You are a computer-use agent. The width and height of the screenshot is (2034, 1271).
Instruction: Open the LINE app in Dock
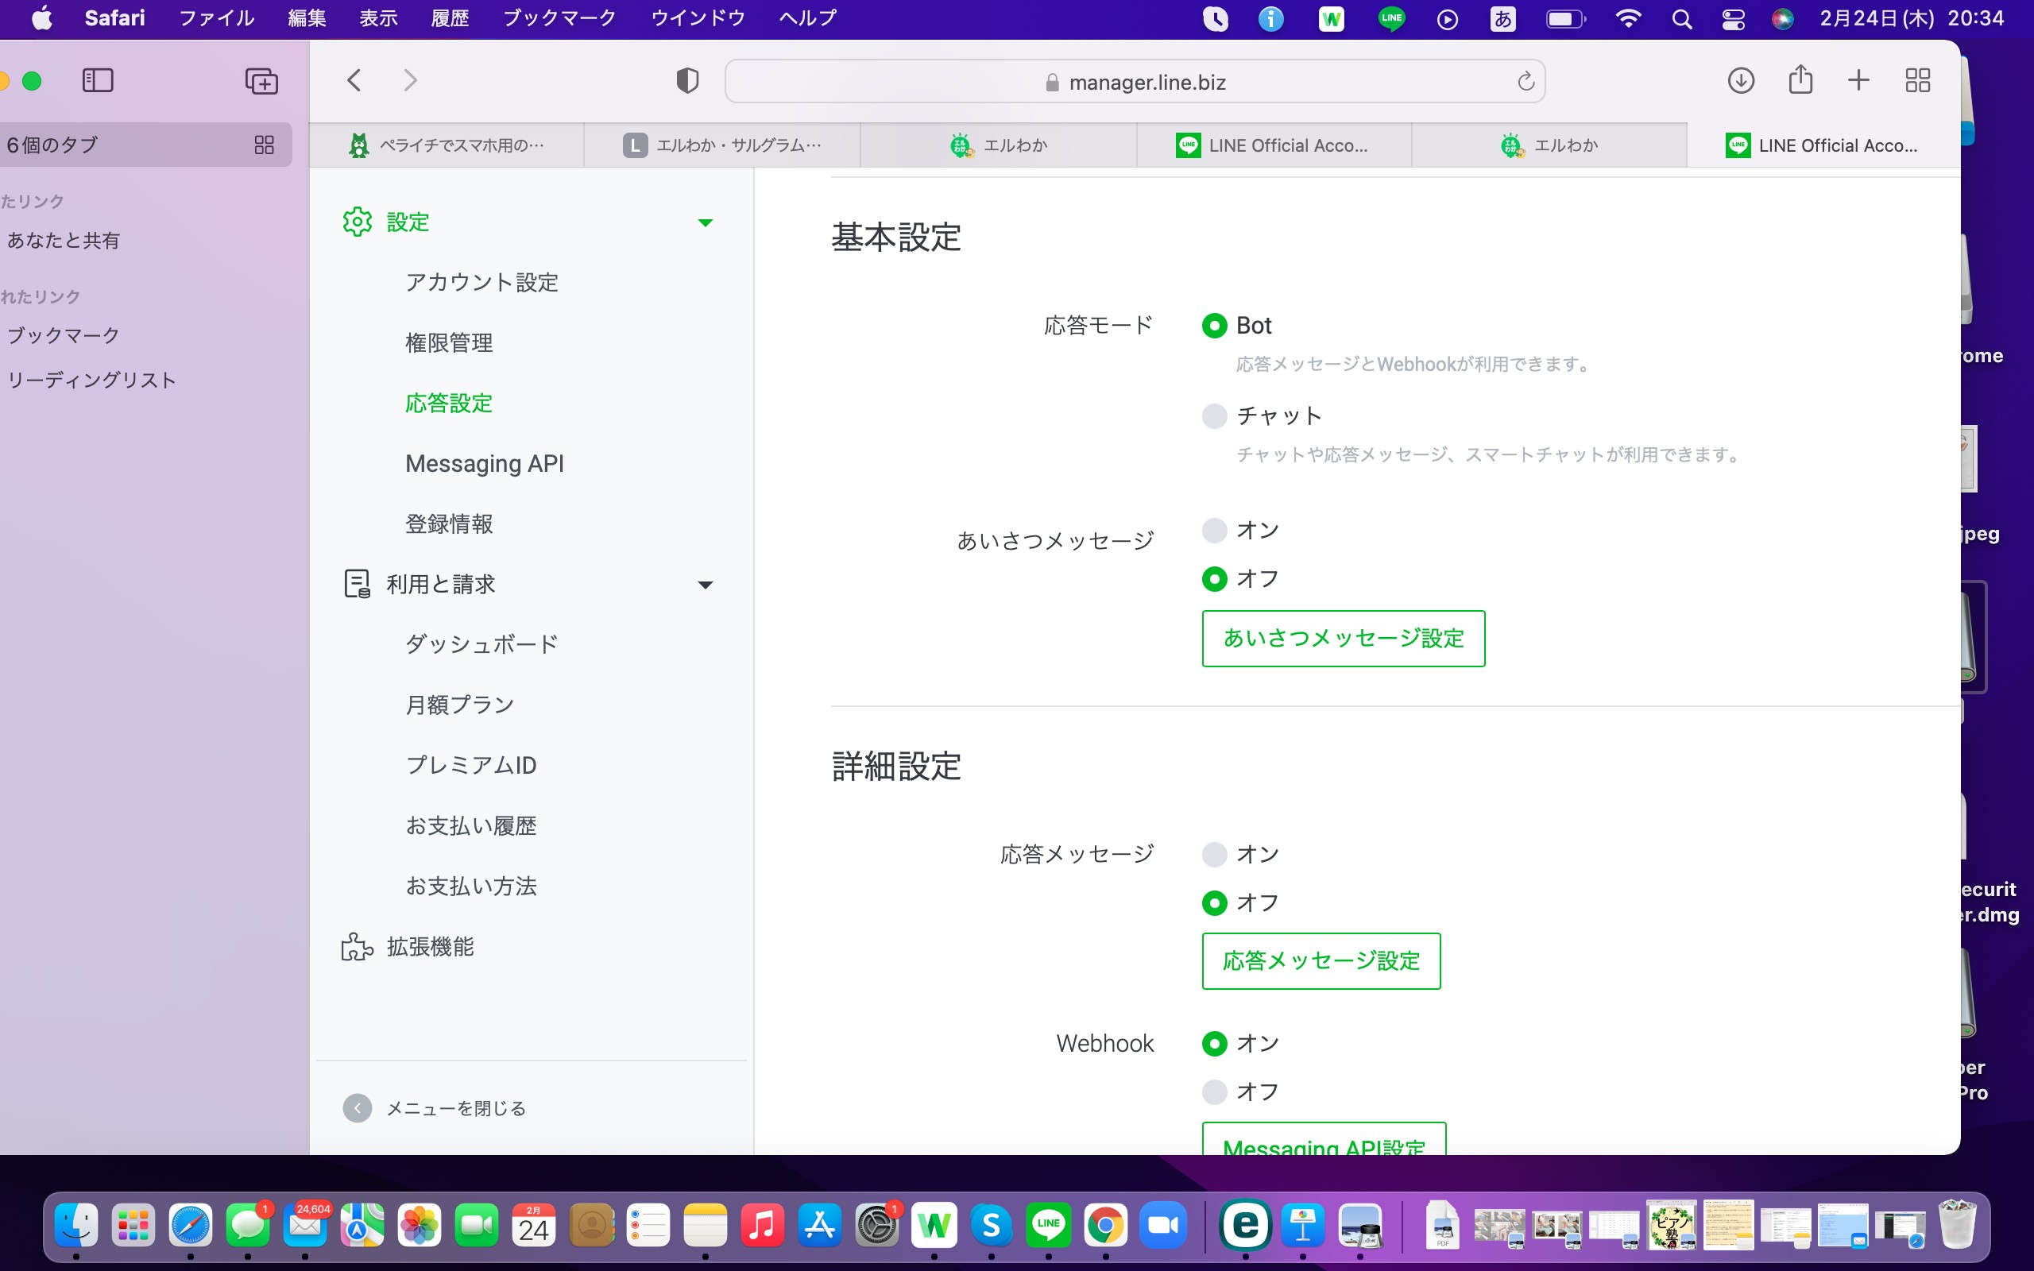coord(1048,1225)
